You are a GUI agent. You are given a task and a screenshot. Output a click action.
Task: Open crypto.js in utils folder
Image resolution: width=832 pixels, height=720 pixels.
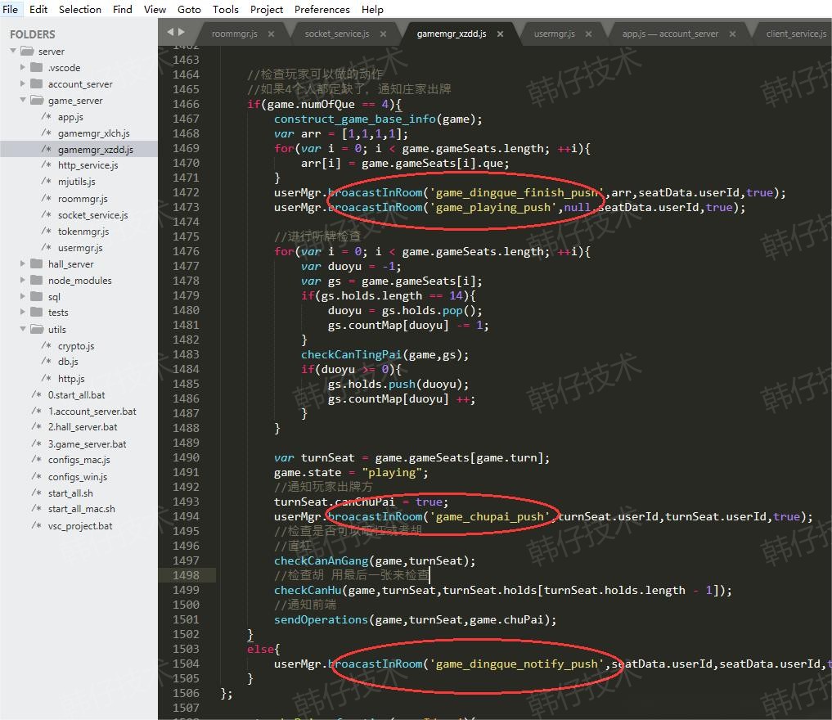pyautogui.click(x=76, y=346)
